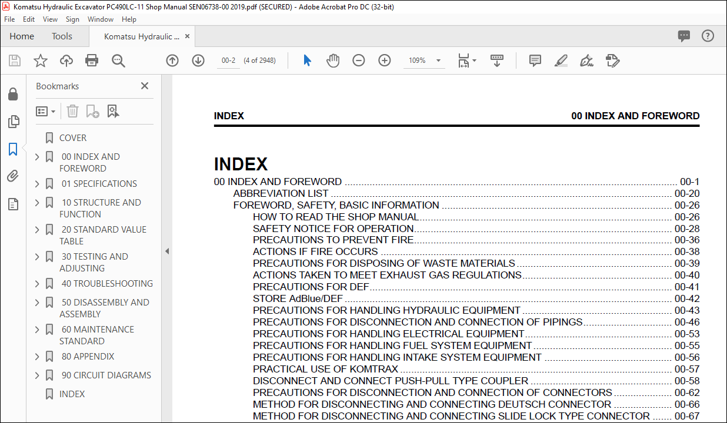
Task: Click the Save file icon
Action: point(15,61)
